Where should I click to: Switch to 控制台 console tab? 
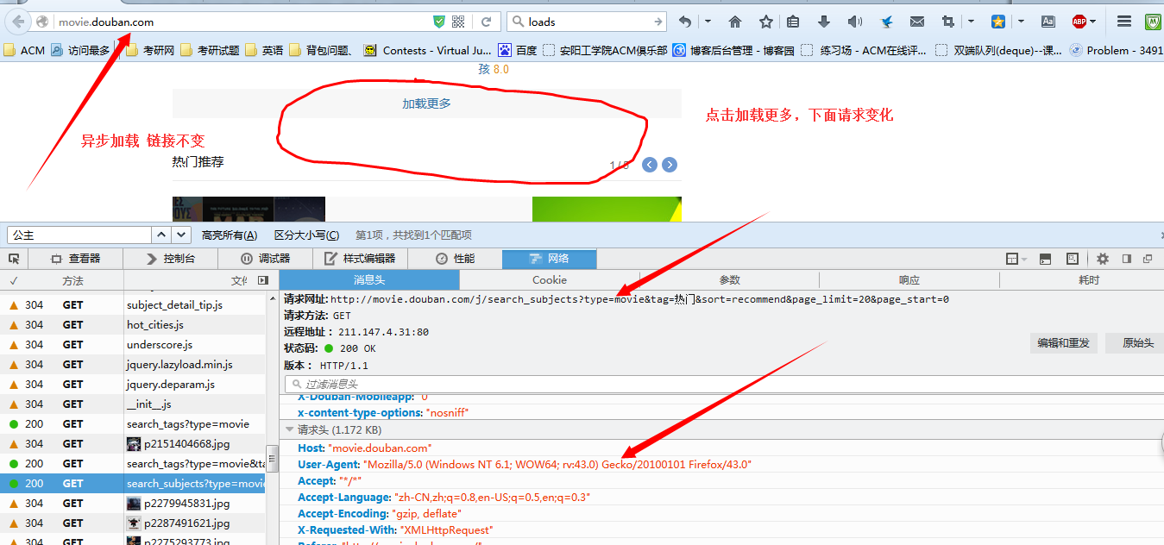pyautogui.click(x=170, y=259)
